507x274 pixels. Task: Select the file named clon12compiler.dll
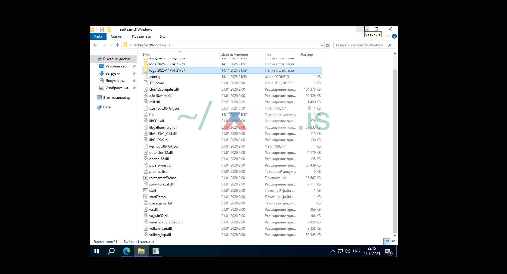(x=164, y=89)
